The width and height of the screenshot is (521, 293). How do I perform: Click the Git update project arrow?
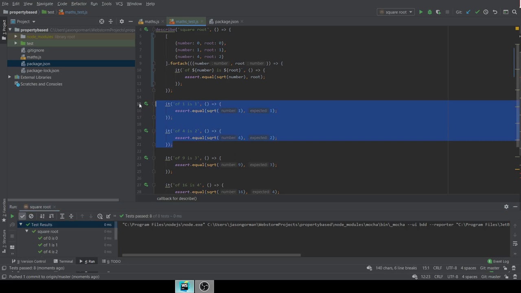point(468,12)
